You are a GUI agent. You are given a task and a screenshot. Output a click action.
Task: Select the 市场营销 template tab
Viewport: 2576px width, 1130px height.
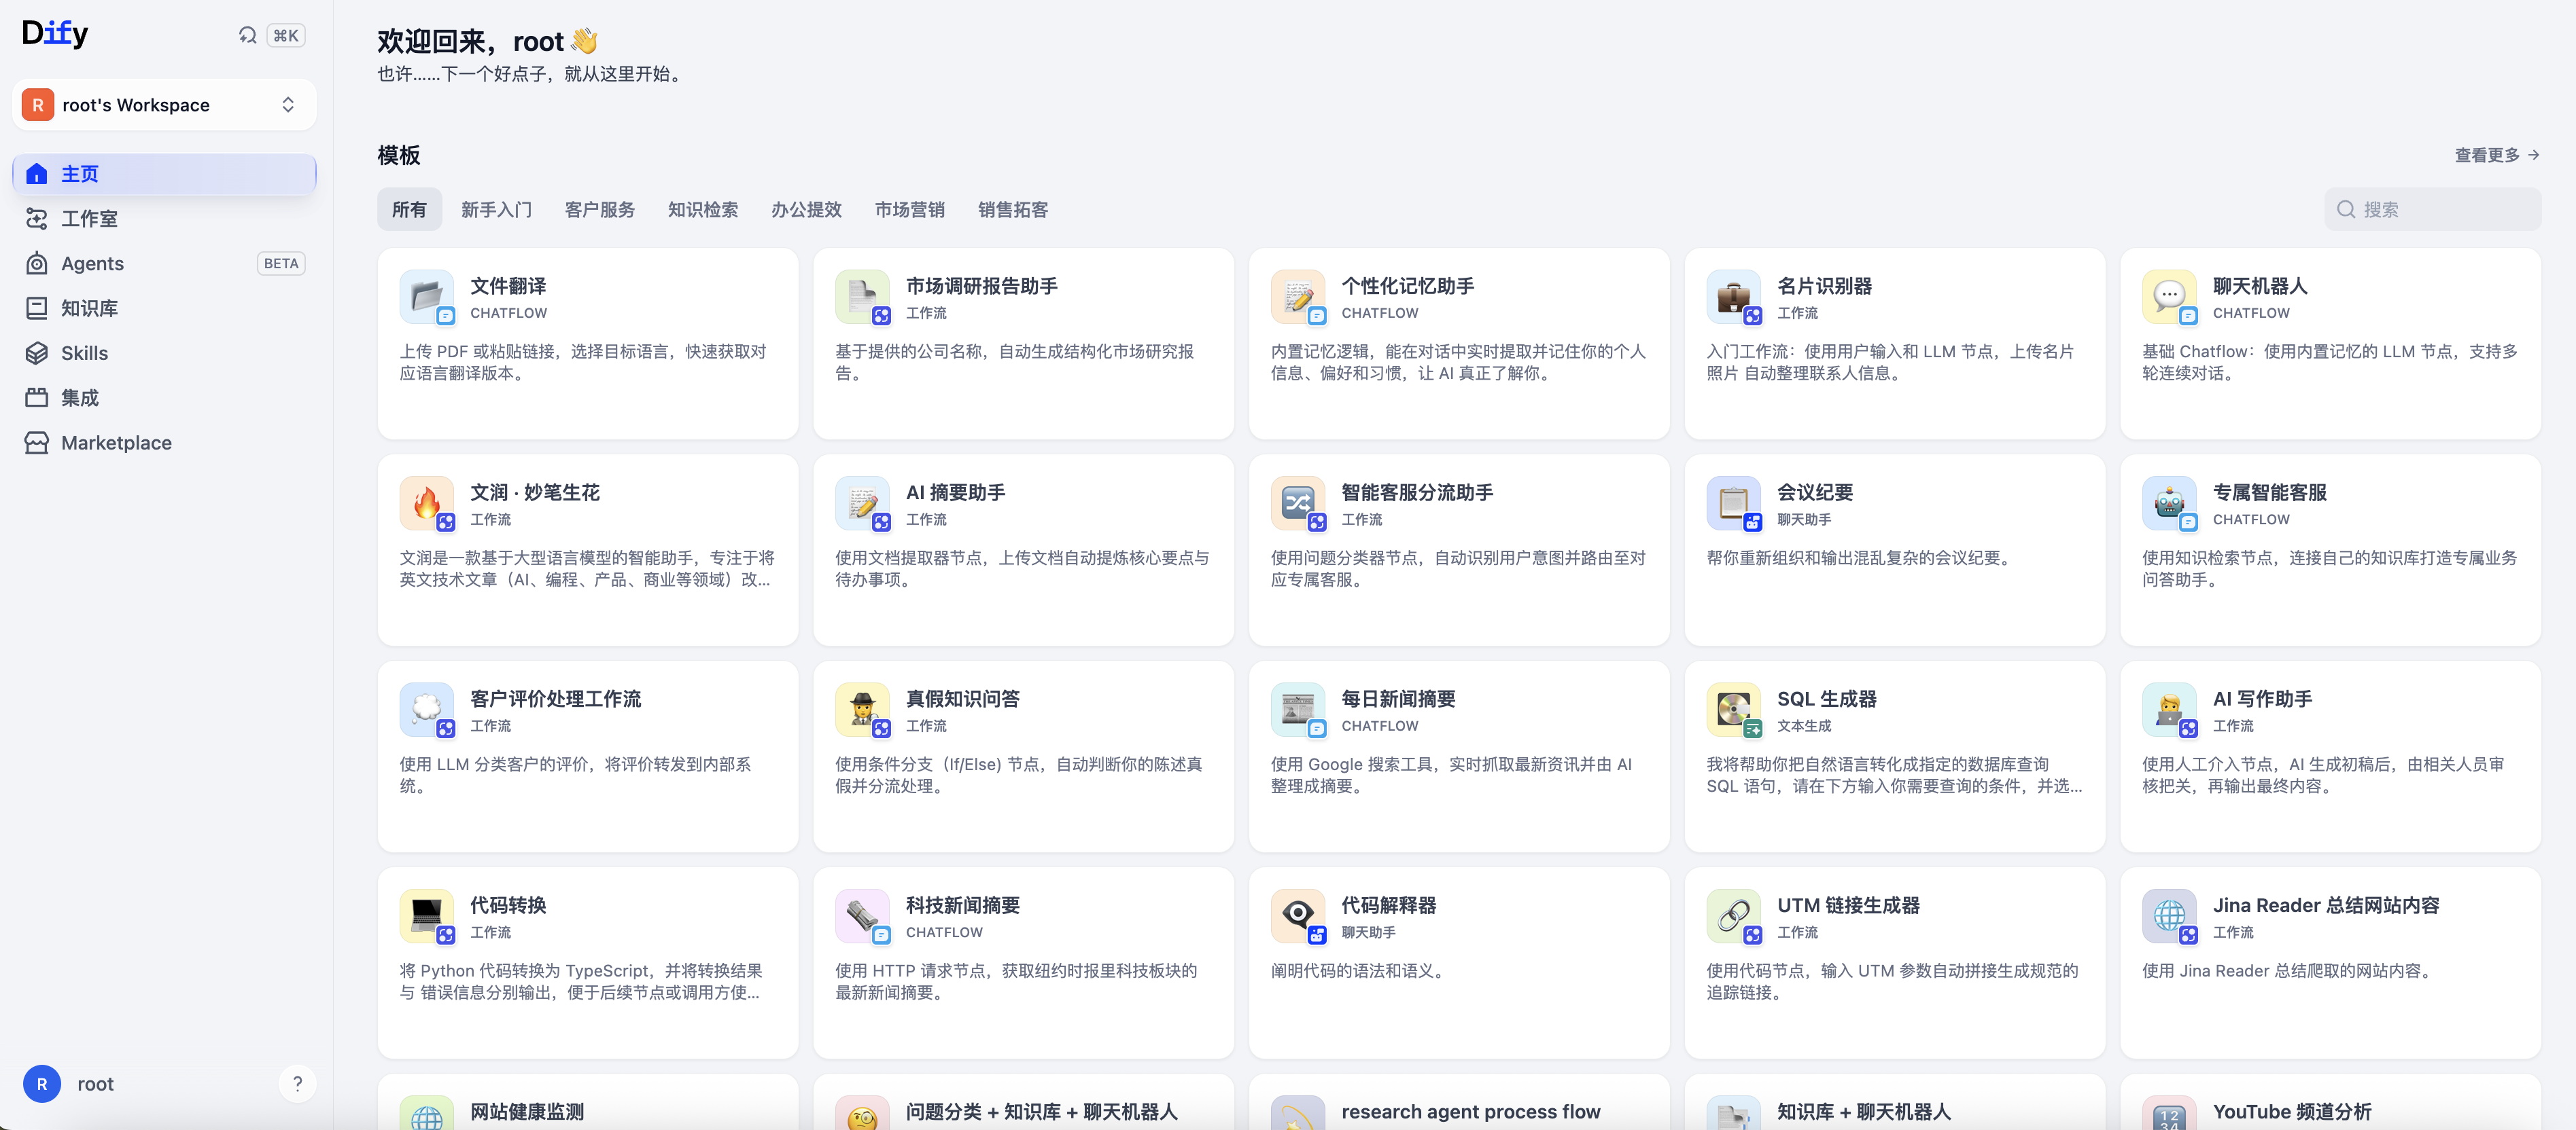pyautogui.click(x=910, y=210)
